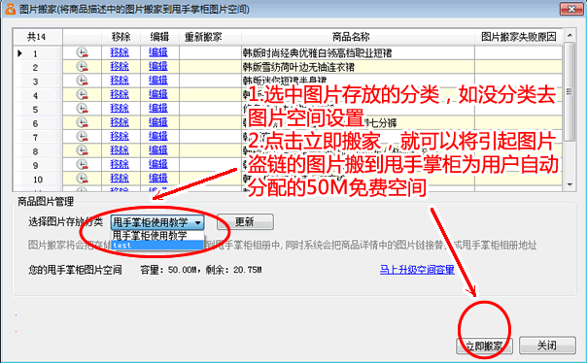Image resolution: width=587 pixels, height=363 pixels.
Task: Click the clock status icon in row 7
Action: [x=82, y=137]
